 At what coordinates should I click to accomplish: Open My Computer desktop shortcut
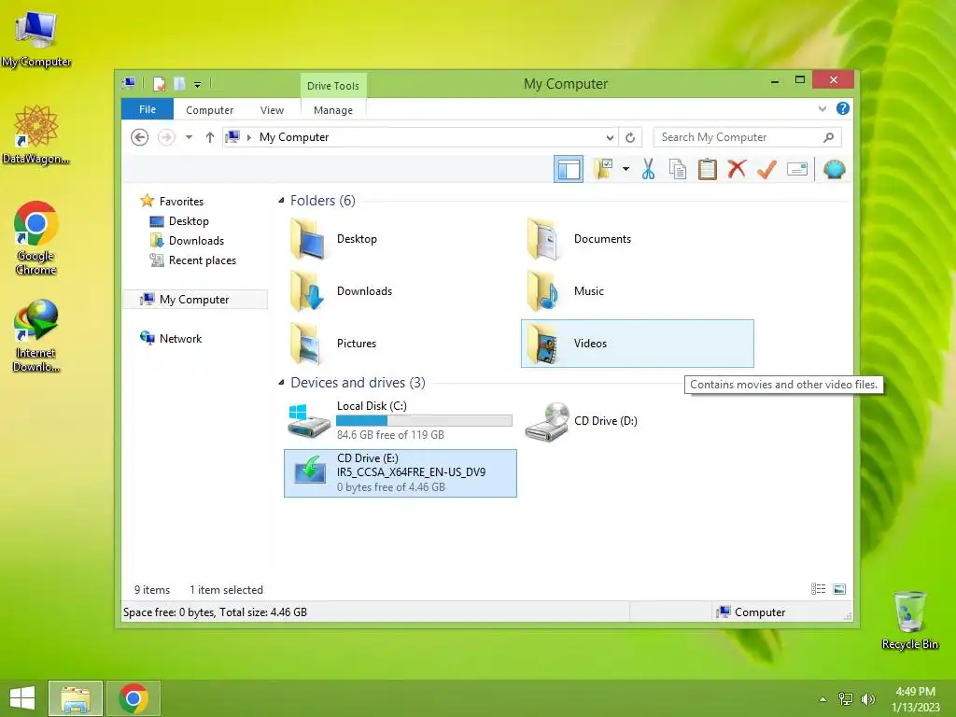tap(36, 38)
